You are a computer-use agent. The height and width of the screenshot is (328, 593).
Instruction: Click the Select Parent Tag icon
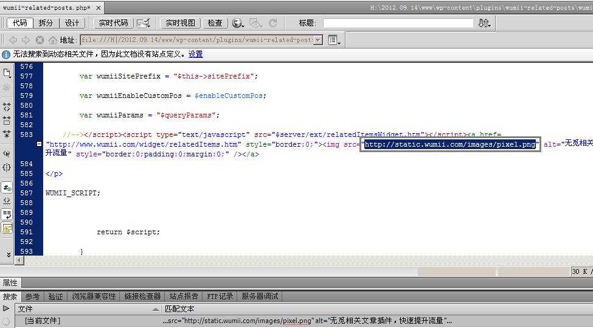pyautogui.click(x=7, y=153)
